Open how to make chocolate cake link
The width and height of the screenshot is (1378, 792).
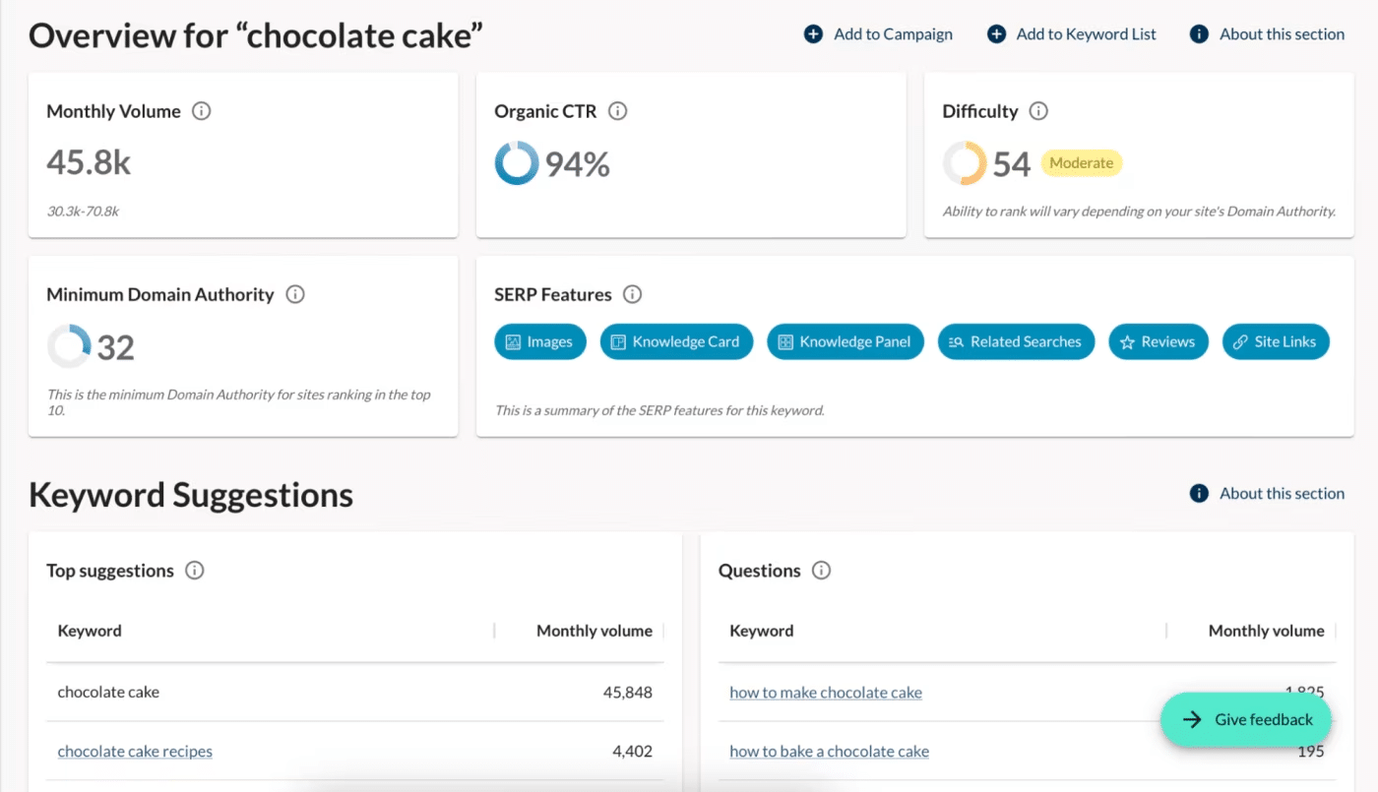pyautogui.click(x=826, y=693)
